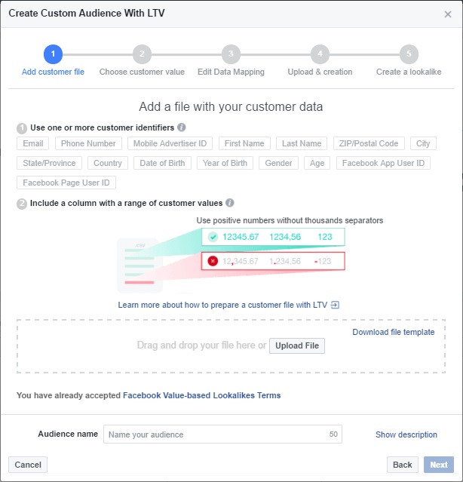Select step 4 Upload & creation

320,54
